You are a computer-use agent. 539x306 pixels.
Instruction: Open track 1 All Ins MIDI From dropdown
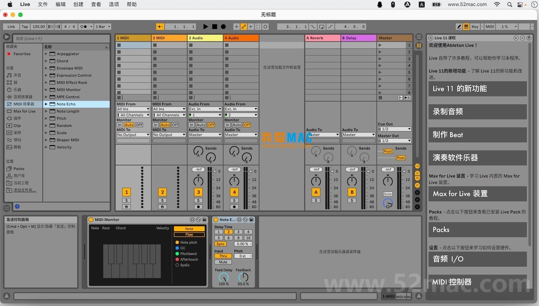pyautogui.click(x=133, y=109)
